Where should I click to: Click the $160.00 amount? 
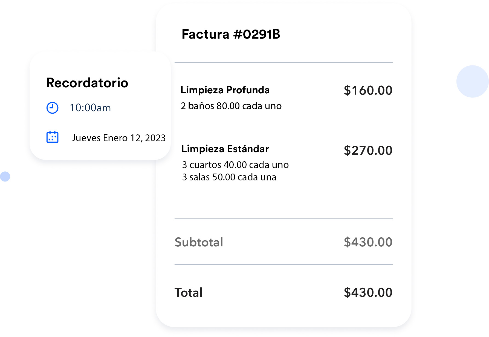pyautogui.click(x=368, y=90)
